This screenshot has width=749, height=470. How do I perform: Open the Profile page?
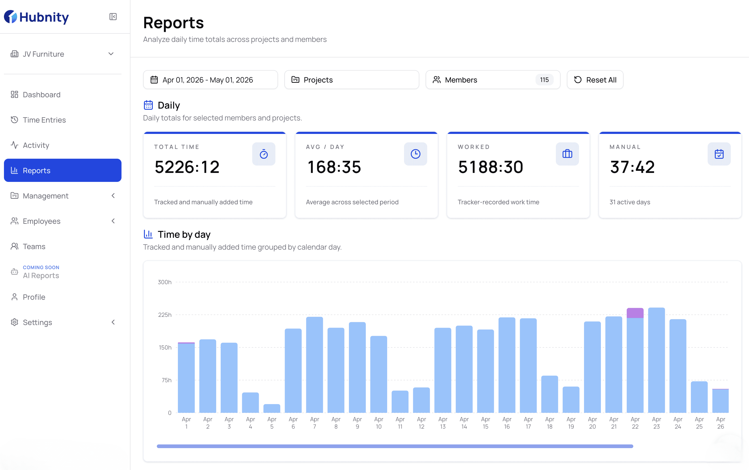click(62, 297)
